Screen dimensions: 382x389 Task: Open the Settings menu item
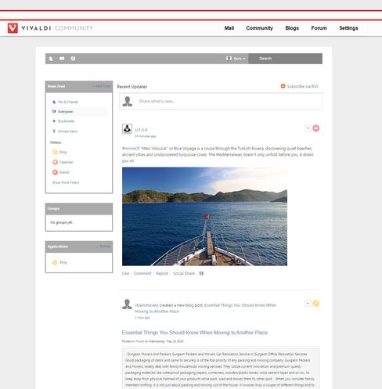[348, 28]
